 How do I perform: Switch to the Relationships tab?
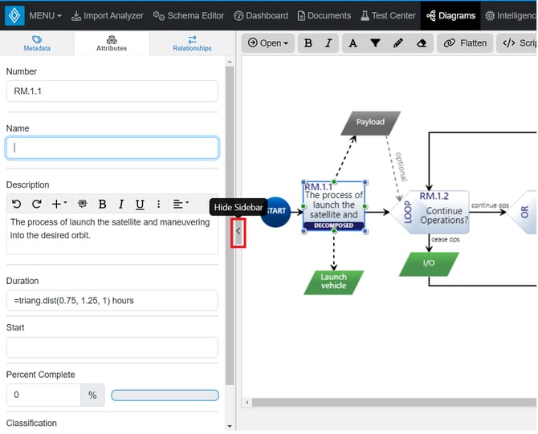pos(192,43)
